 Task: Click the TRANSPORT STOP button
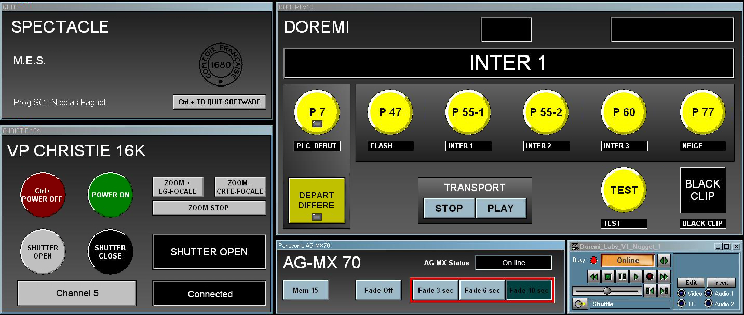[449, 208]
